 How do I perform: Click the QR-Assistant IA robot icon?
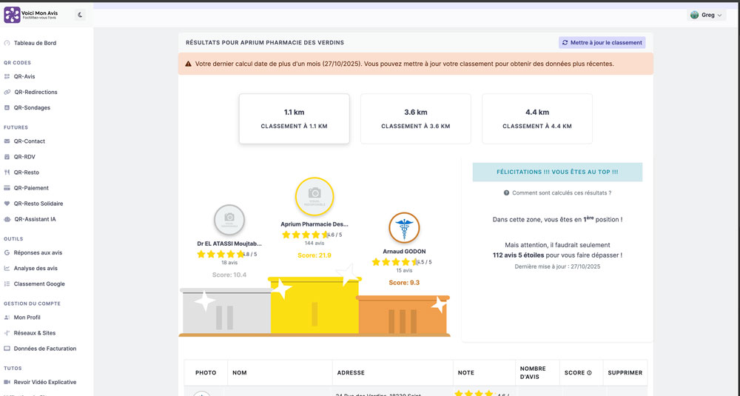[7, 219]
